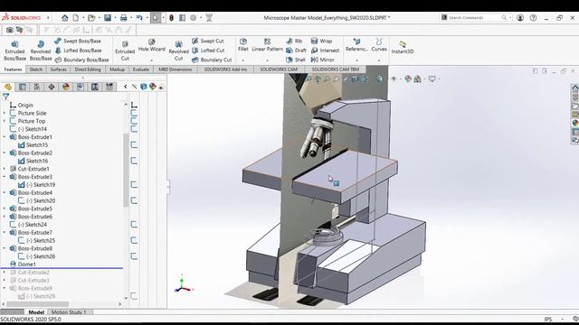Switch to the Evaluate tab
The width and height of the screenshot is (579, 325).
(x=141, y=70)
